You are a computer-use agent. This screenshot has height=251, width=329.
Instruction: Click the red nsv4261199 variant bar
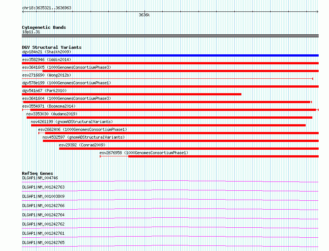click(168, 125)
